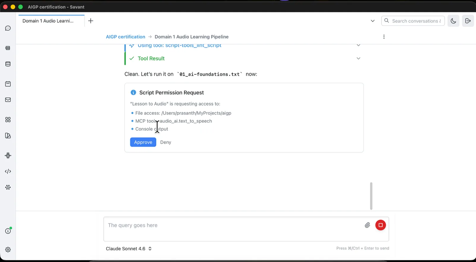The width and height of the screenshot is (476, 262).
Task: Toggle dark mode with the moon button
Action: 453,21
